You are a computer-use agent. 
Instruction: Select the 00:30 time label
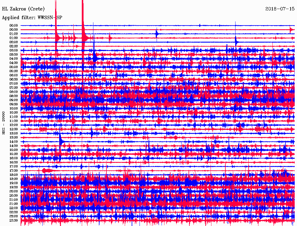pyautogui.click(x=14, y=30)
